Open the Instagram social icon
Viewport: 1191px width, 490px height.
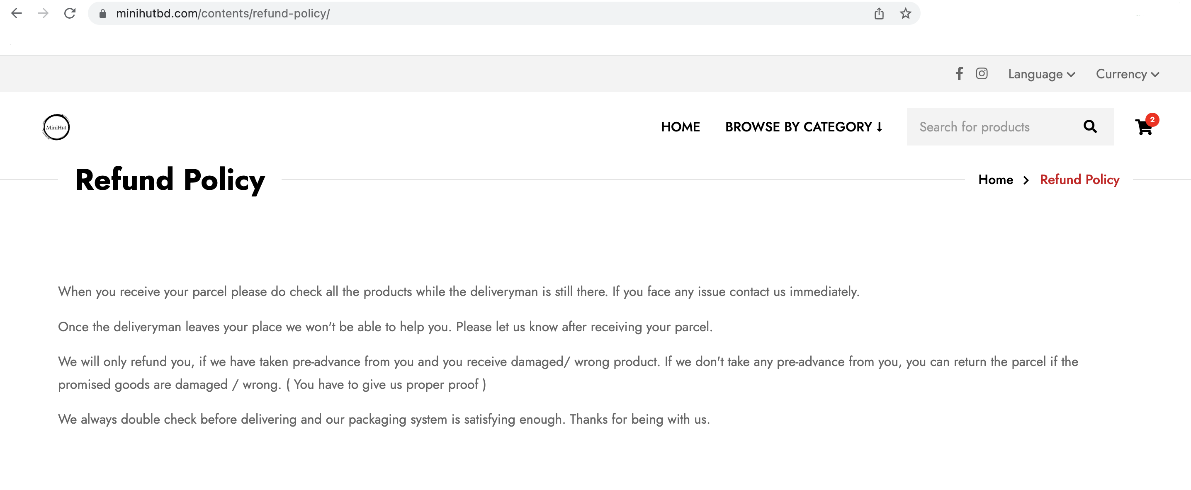click(982, 73)
